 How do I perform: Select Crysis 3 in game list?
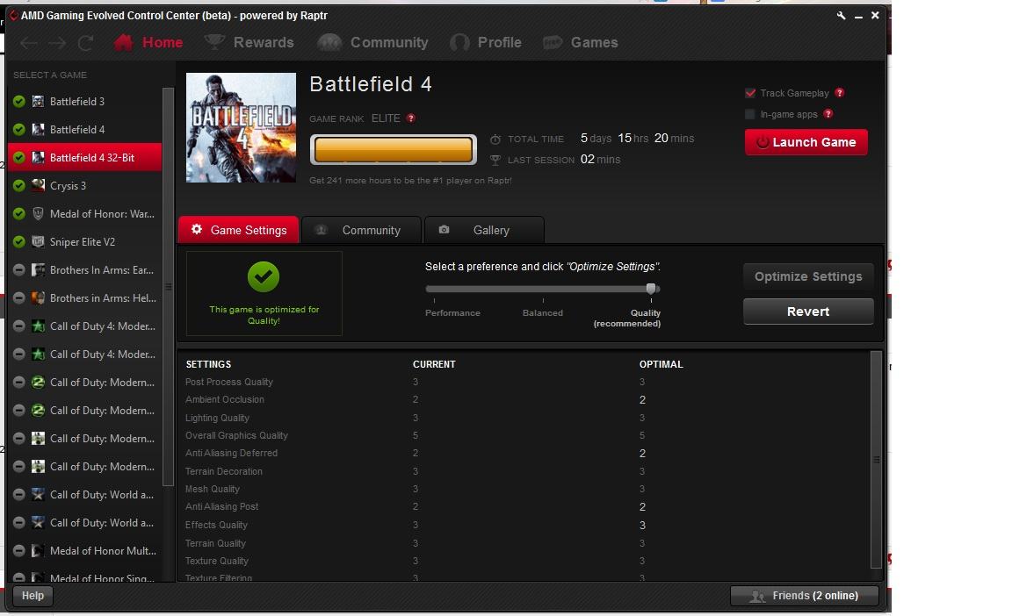[84, 185]
